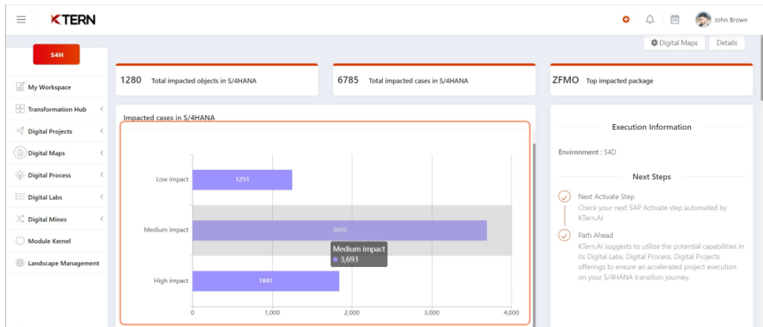This screenshot has height=327, width=763.
Task: Click the Next Activate Step title
Action: [x=606, y=197]
